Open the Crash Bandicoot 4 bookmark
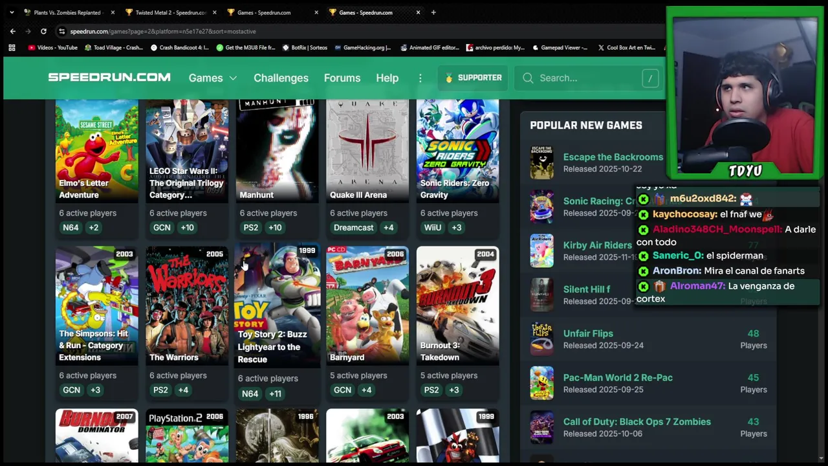 pos(179,47)
